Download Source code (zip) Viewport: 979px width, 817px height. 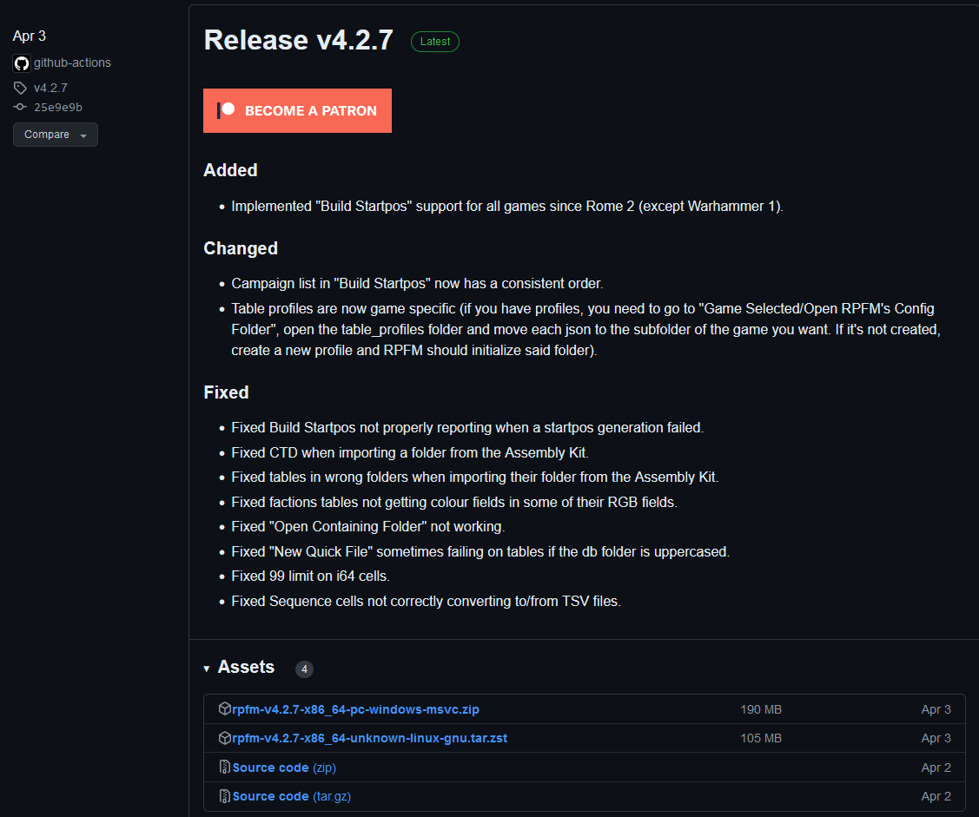284,768
